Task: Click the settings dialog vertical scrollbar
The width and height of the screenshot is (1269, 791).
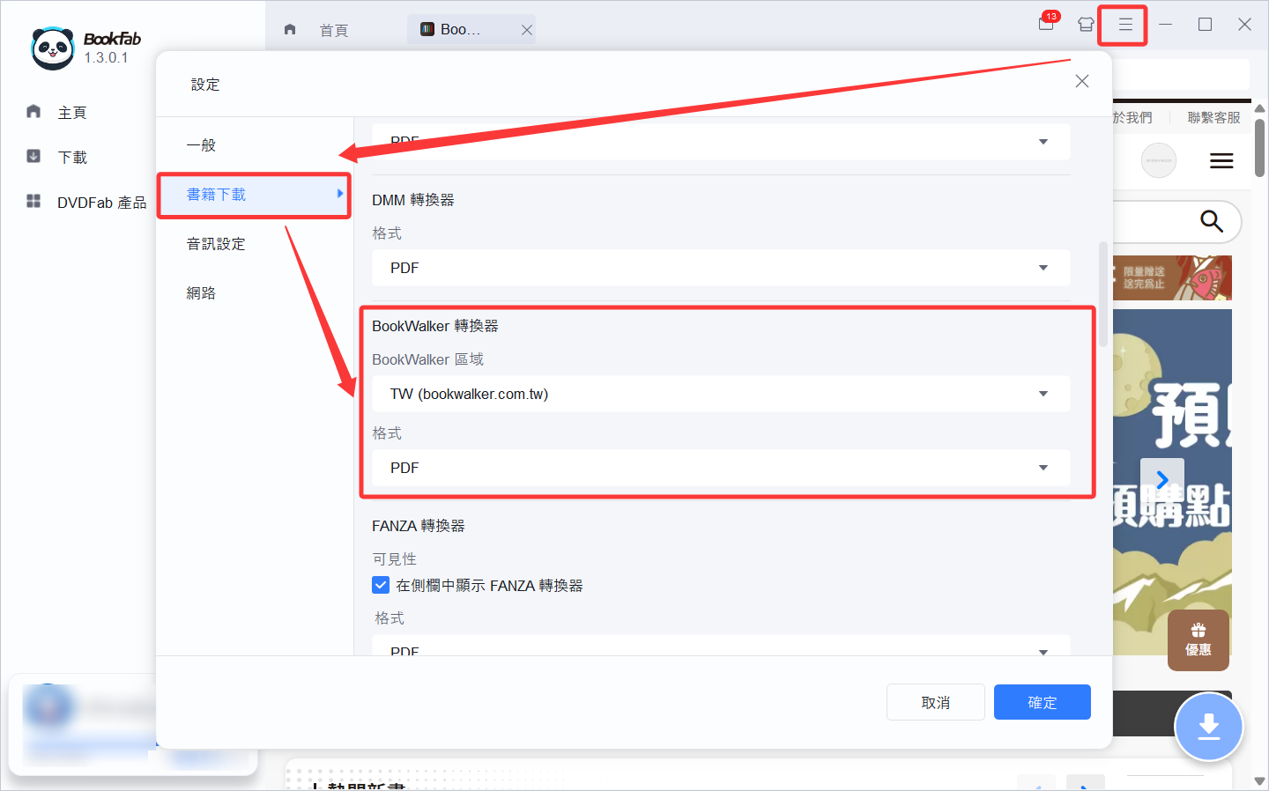Action: [x=1102, y=294]
